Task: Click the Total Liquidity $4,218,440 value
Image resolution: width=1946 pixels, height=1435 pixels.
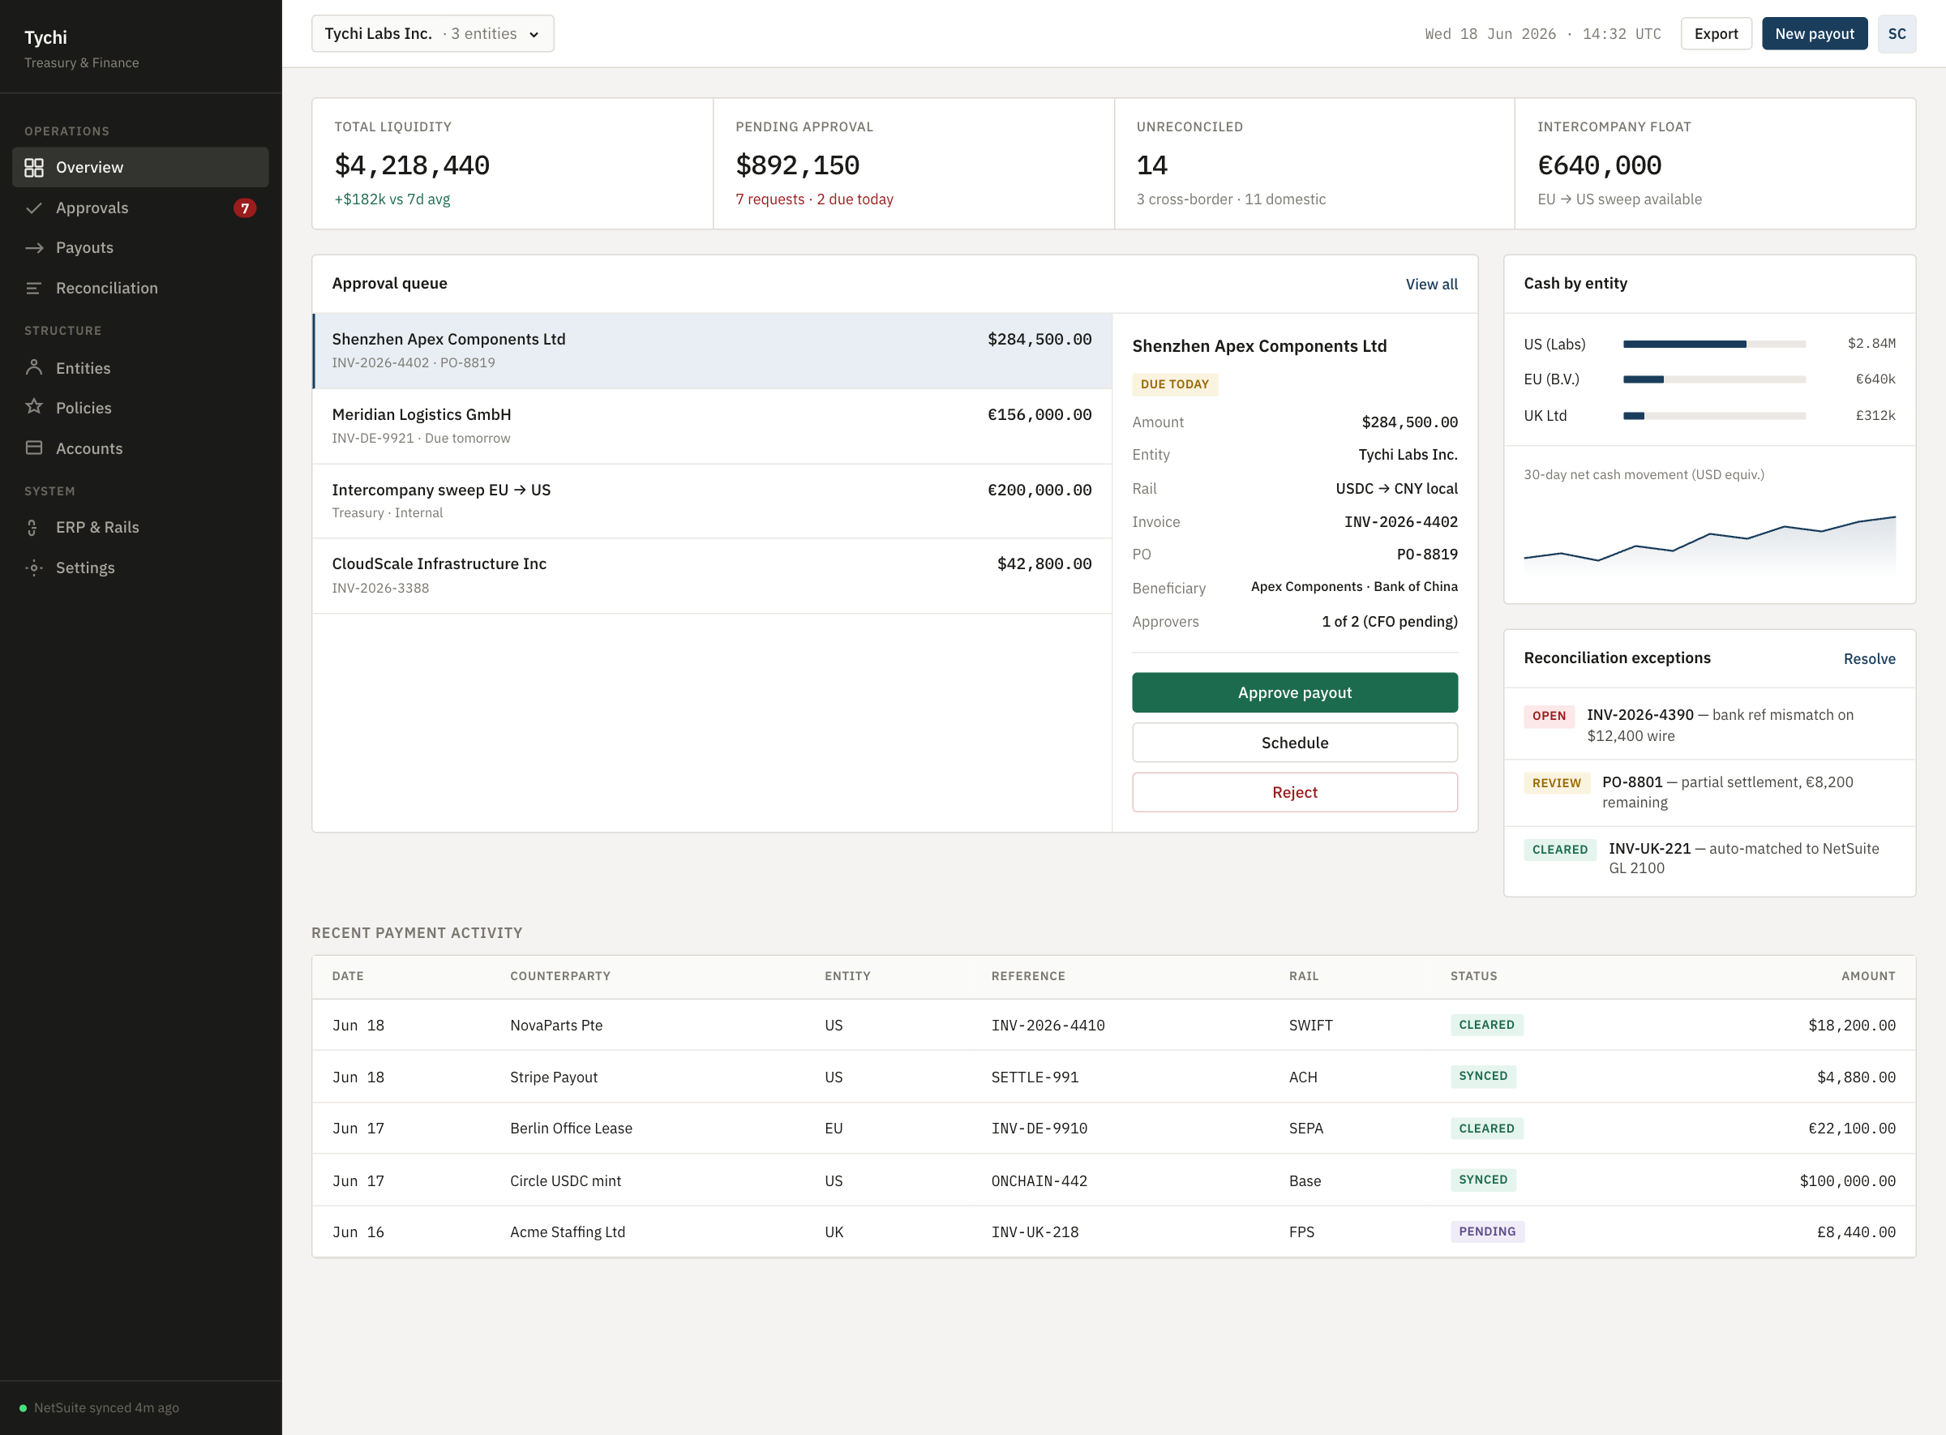Action: tap(412, 165)
